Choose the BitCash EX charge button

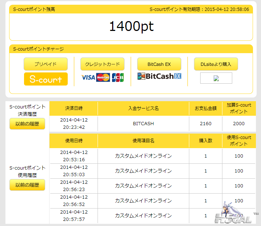[x=159, y=64]
